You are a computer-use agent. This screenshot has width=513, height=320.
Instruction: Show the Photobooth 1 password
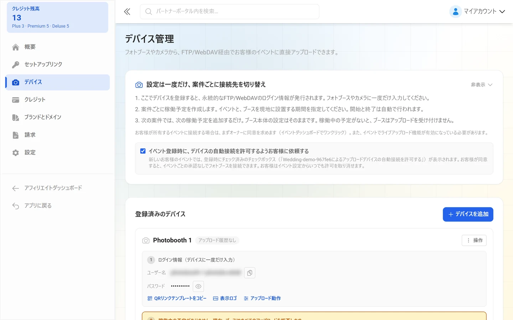coord(198,286)
